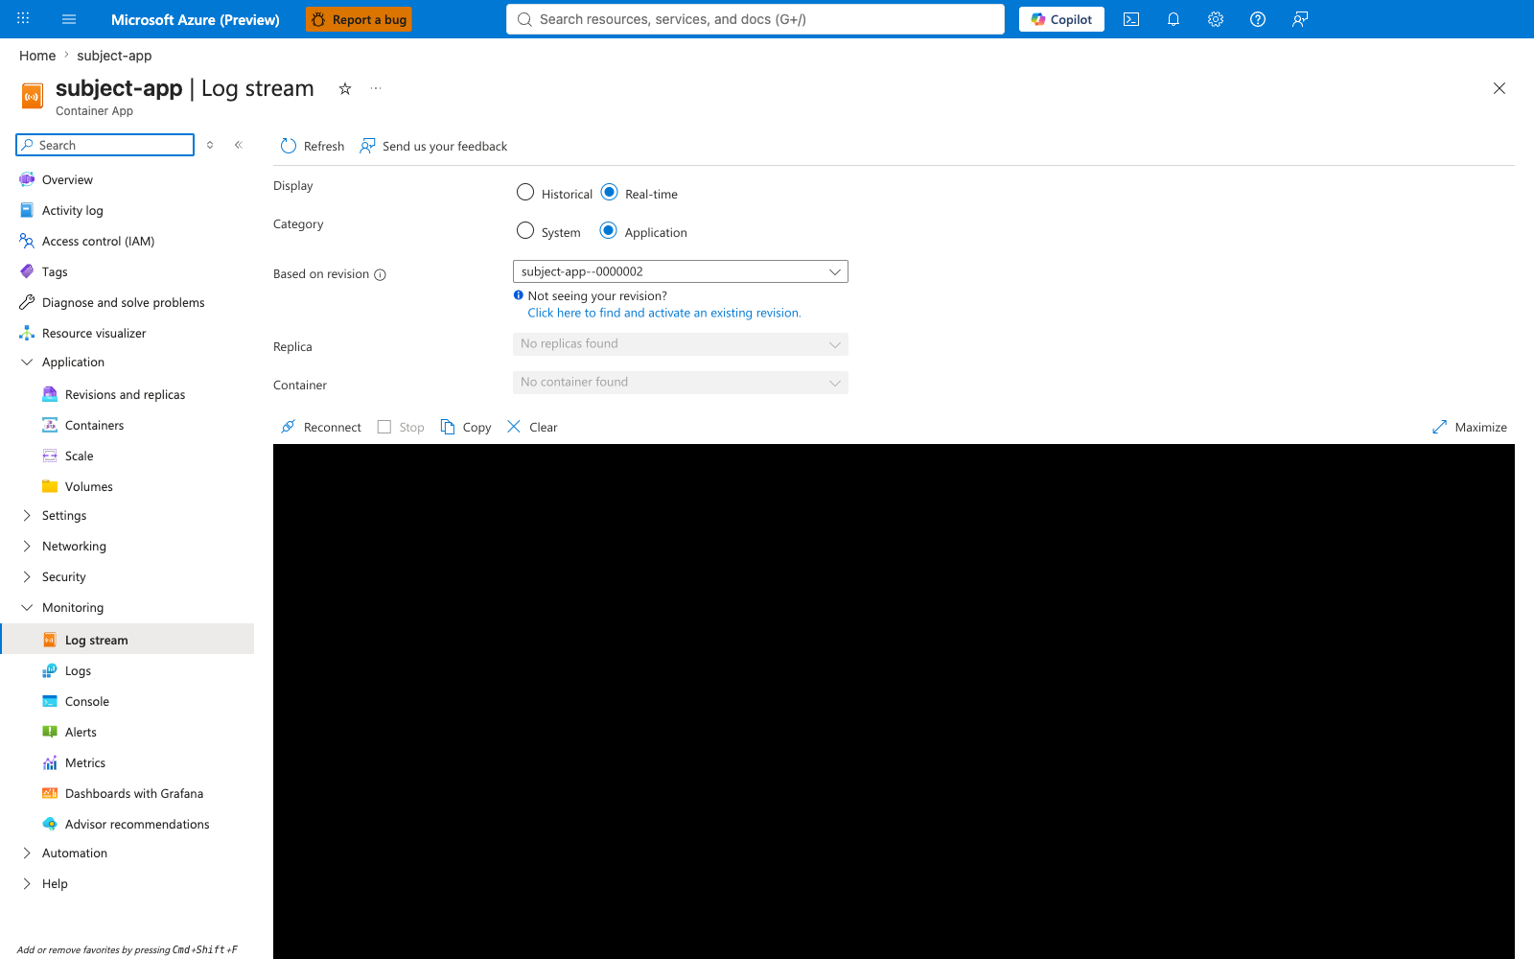Screen dimensions: 1534x959
Task: Tick the Stop checkbox
Action: (x=384, y=427)
